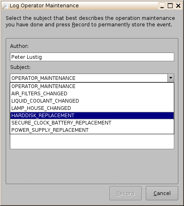Focus the empty text area below the list
Viewport: 184px width, 206px height.
click(92, 142)
